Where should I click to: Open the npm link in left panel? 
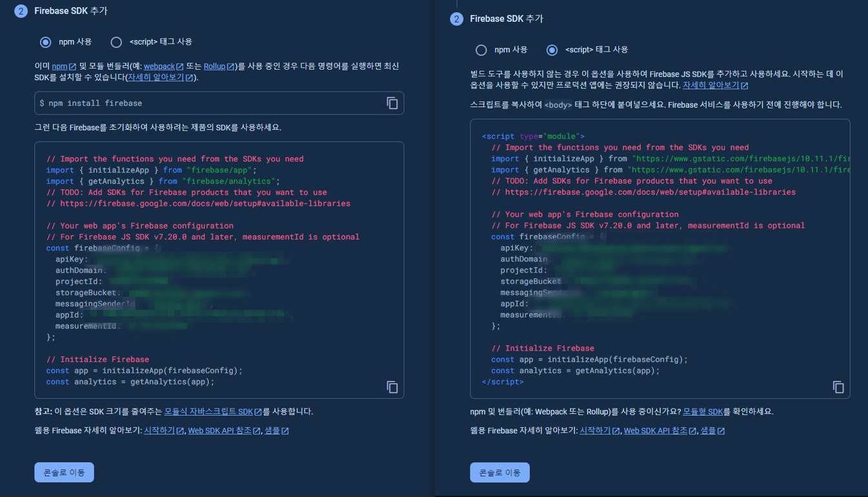[64, 66]
